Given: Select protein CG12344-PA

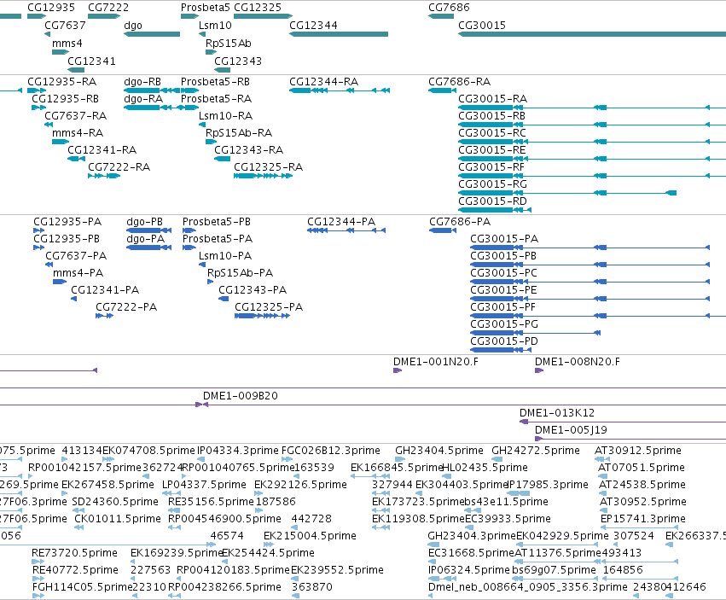Looking at the screenshot, I should point(341,222).
